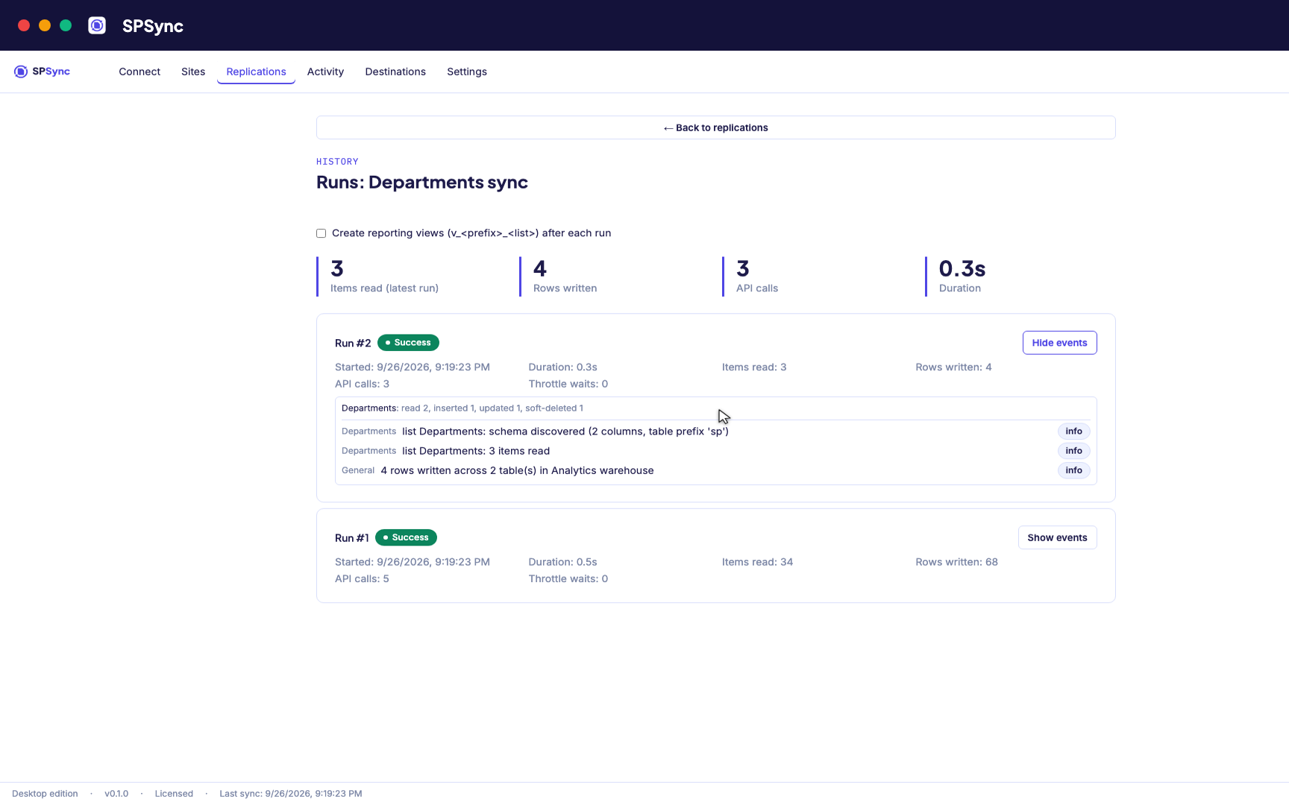The width and height of the screenshot is (1289, 805).
Task: Switch to the Sites tab
Action: [193, 72]
